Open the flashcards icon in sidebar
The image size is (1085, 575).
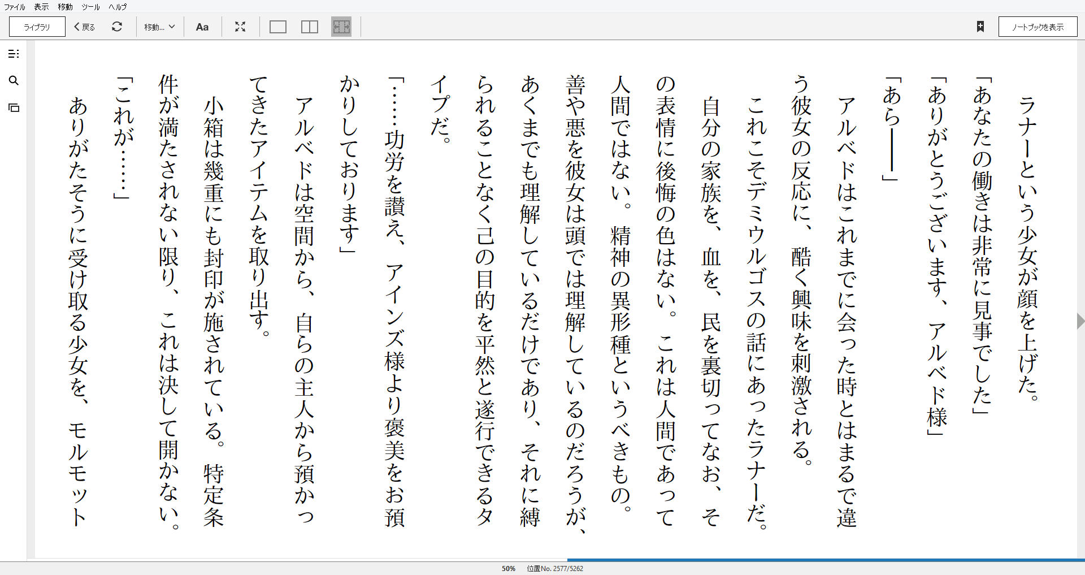[14, 107]
